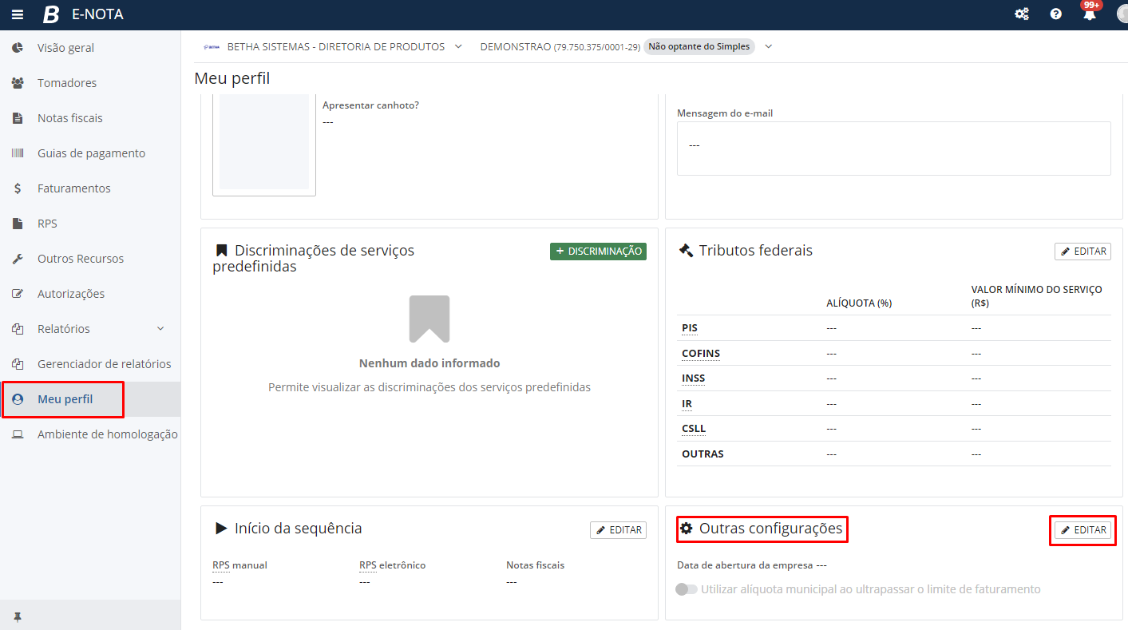This screenshot has height=630, width=1128.
Task: Click the Visão geral pie chart icon
Action: [x=18, y=48]
